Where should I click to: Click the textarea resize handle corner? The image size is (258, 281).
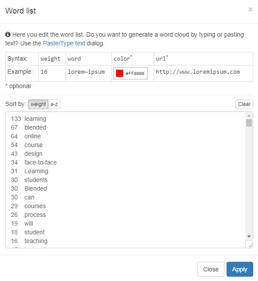251,246
